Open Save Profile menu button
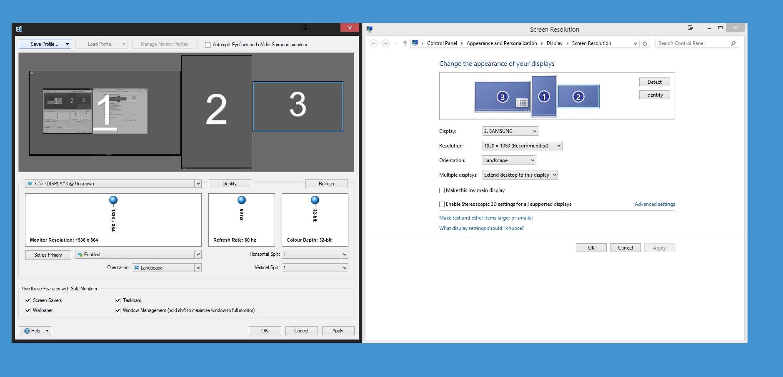Screen dimensions: 783x377 [x=45, y=44]
